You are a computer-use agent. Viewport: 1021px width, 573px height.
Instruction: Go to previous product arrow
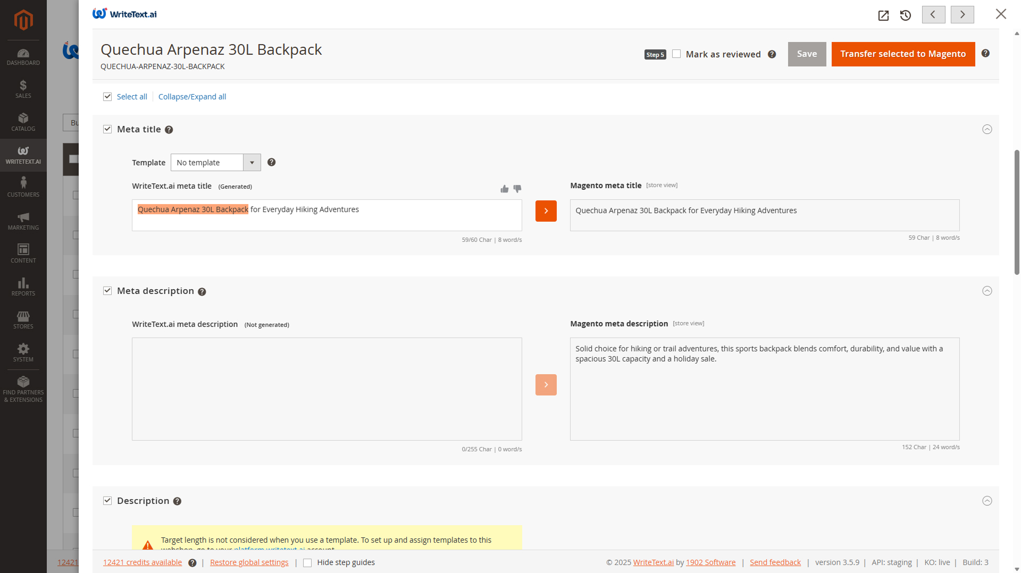(x=933, y=15)
